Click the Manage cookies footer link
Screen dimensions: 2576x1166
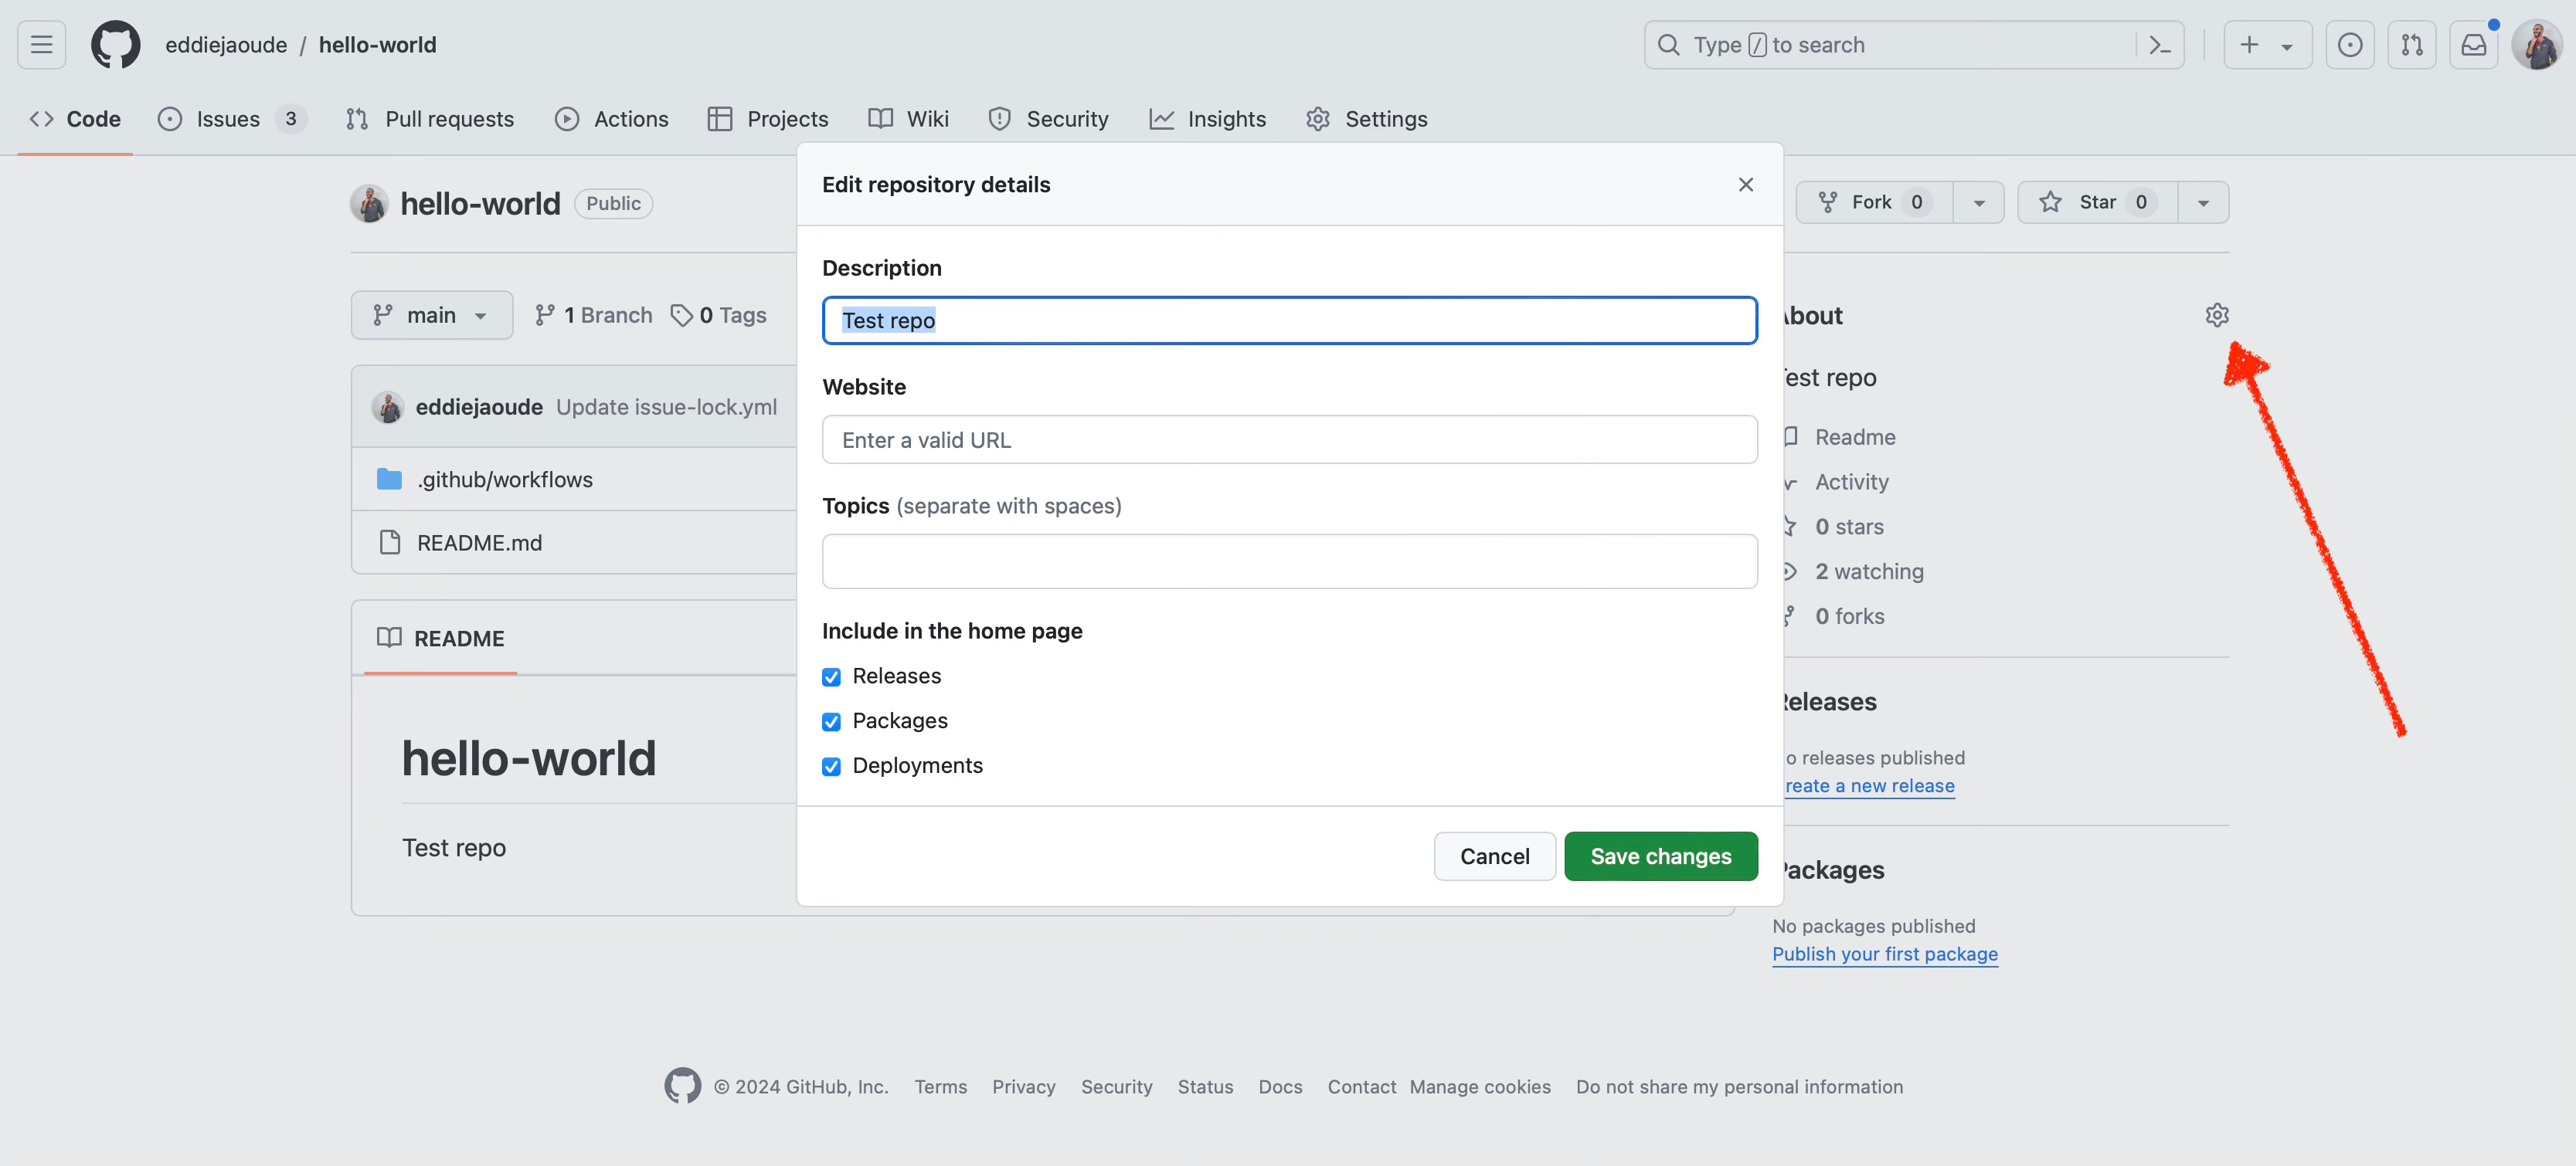coord(1480,1087)
